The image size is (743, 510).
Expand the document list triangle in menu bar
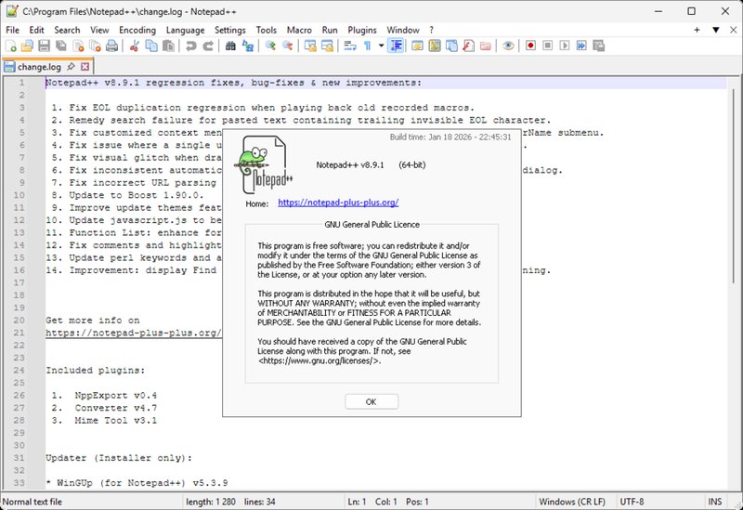coord(716,30)
